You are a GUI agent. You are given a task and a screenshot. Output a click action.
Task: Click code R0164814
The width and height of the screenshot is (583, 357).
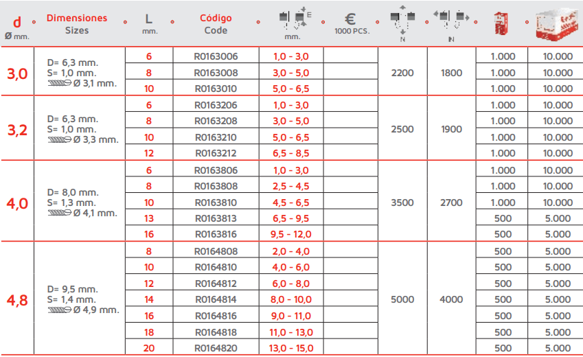(x=216, y=300)
